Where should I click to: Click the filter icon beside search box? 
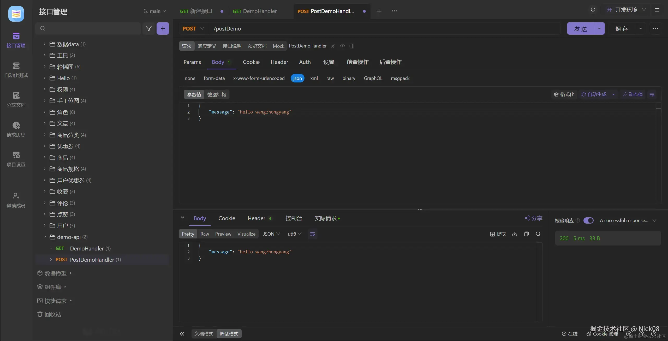click(148, 28)
